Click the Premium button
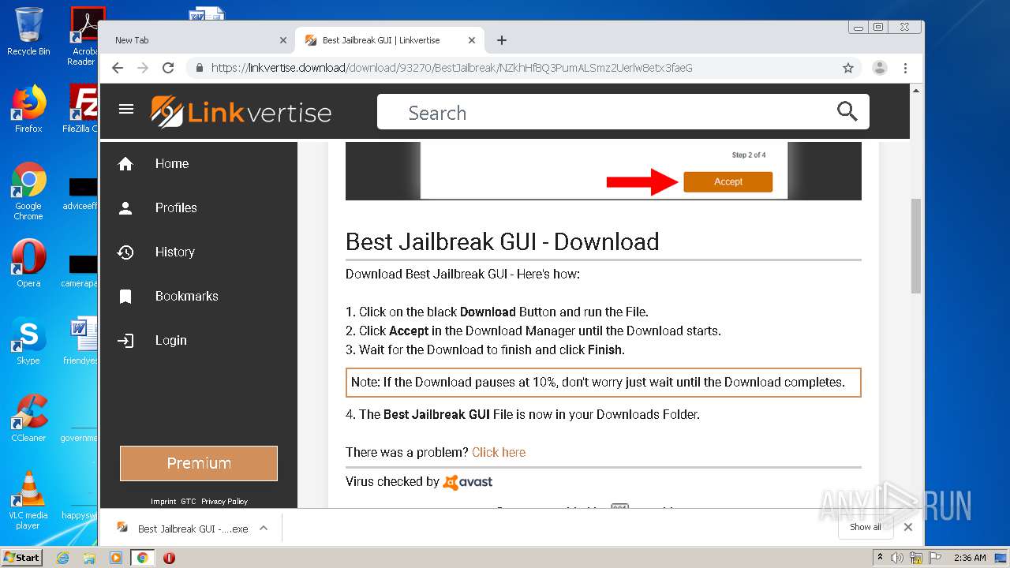This screenshot has height=568, width=1010. pos(199,463)
